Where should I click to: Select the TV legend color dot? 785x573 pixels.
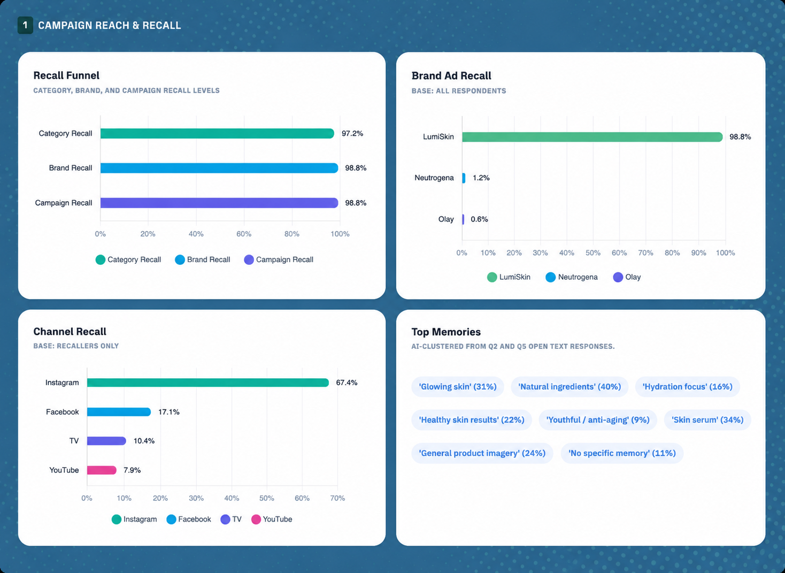point(225,519)
